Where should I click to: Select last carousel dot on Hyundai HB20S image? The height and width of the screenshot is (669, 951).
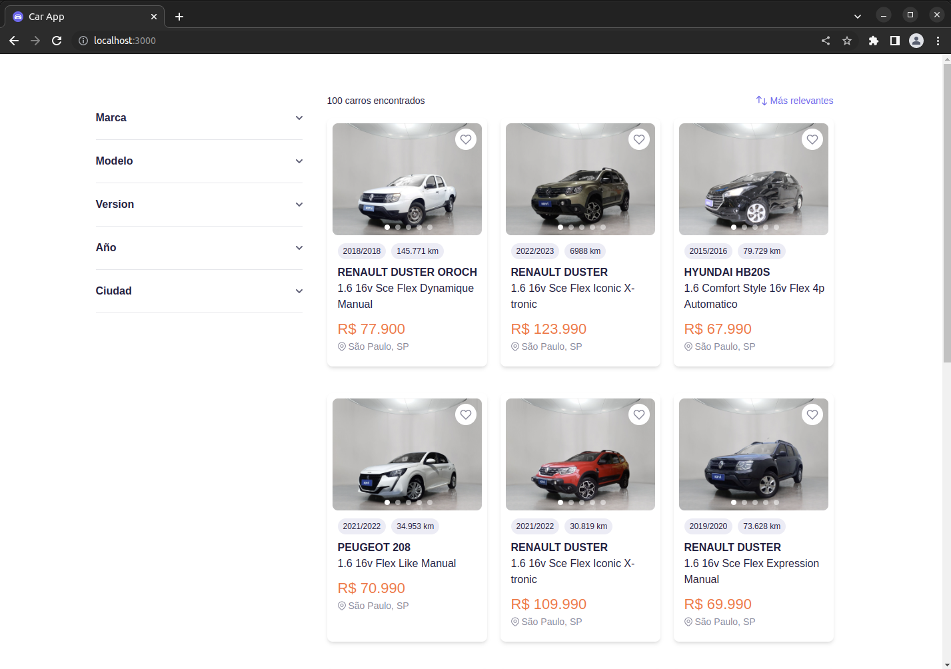[776, 227]
